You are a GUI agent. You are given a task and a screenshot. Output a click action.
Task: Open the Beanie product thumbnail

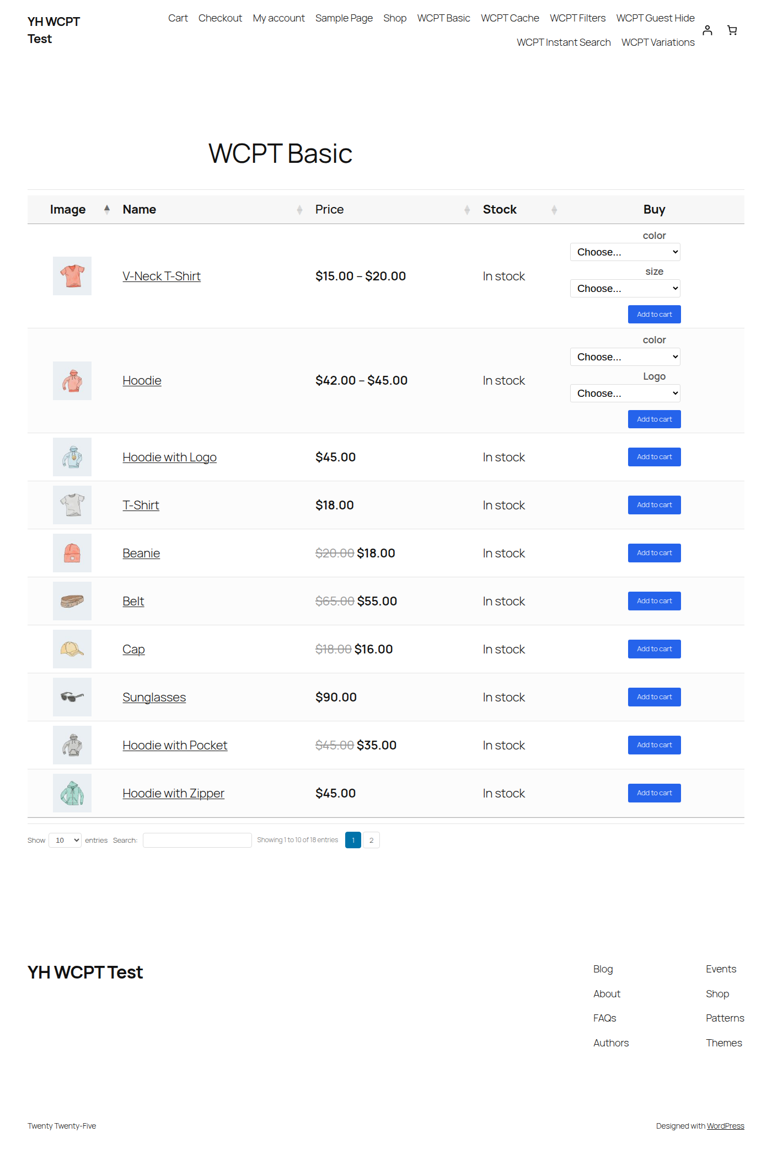[x=72, y=553]
